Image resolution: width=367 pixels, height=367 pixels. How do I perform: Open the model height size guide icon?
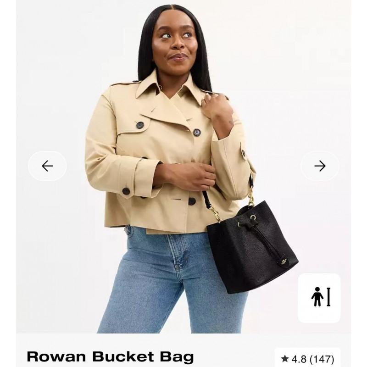point(319,298)
